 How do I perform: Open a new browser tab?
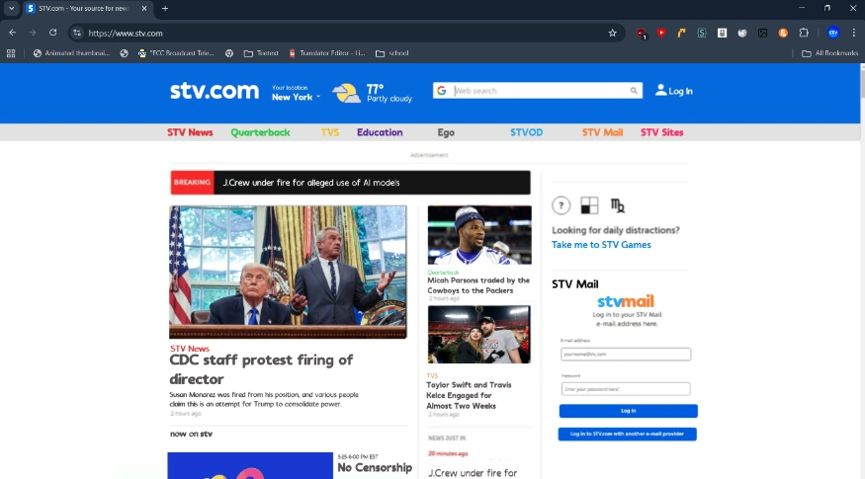[165, 8]
